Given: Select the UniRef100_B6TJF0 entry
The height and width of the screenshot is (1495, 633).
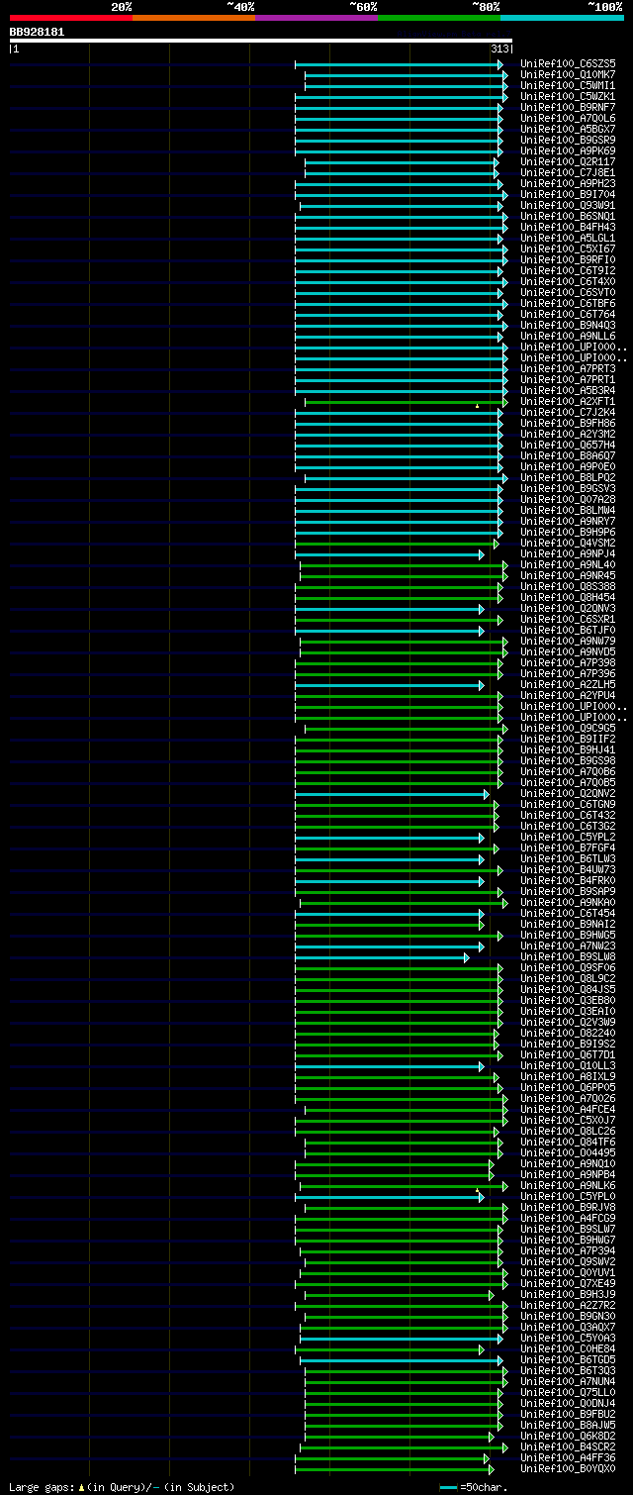Looking at the screenshot, I should coord(568,630).
